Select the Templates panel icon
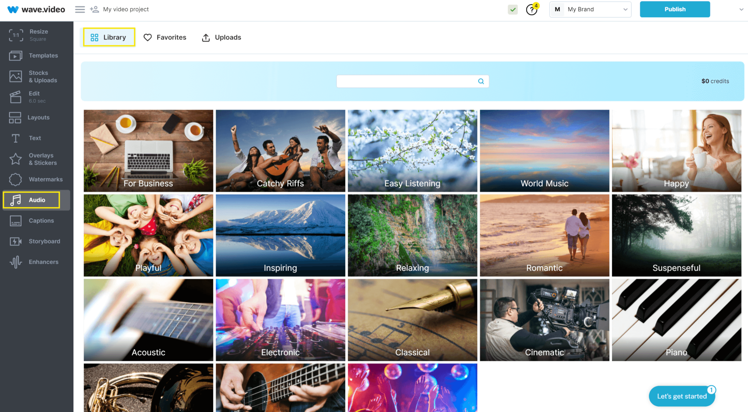This screenshot has width=748, height=412. coord(16,55)
